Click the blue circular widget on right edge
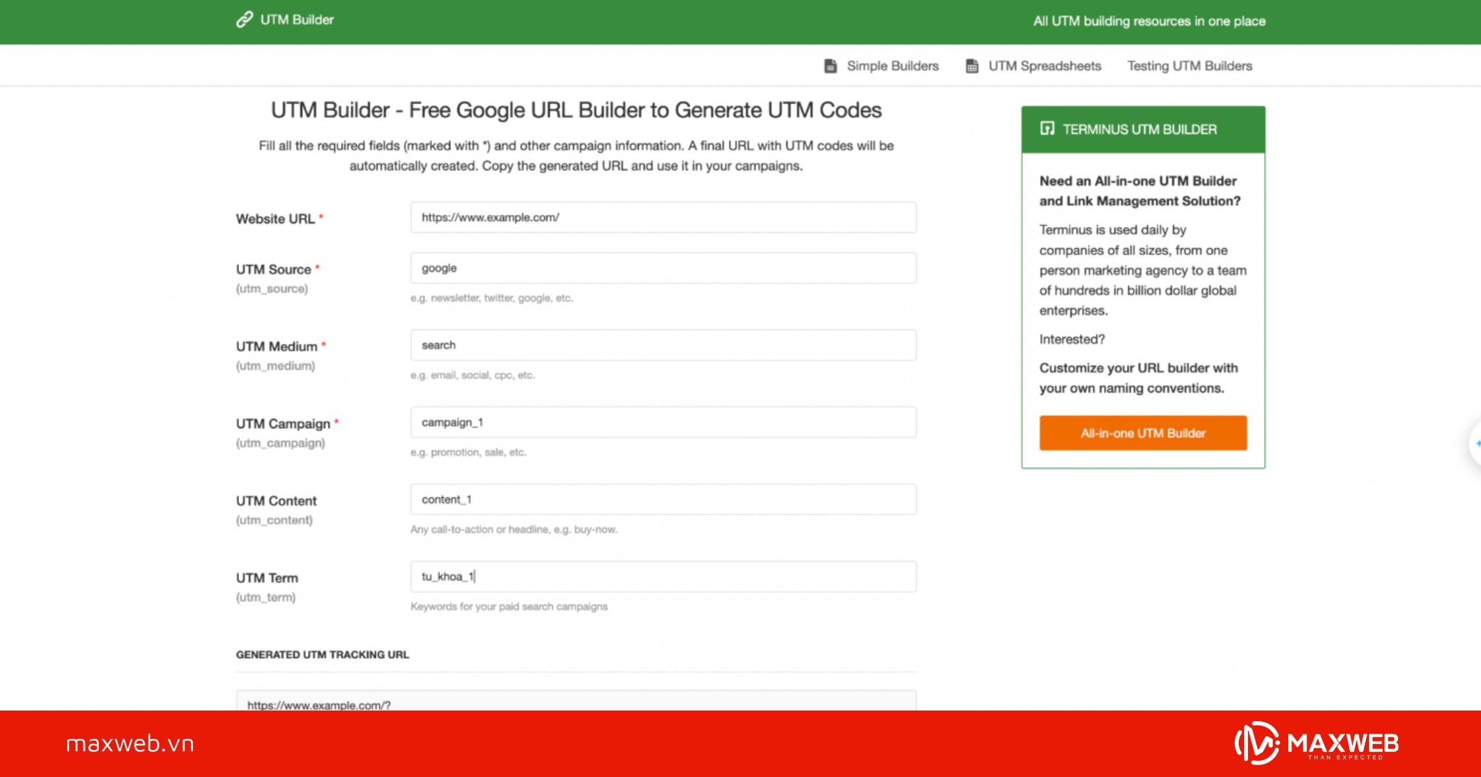This screenshot has width=1481, height=777. tap(1476, 444)
